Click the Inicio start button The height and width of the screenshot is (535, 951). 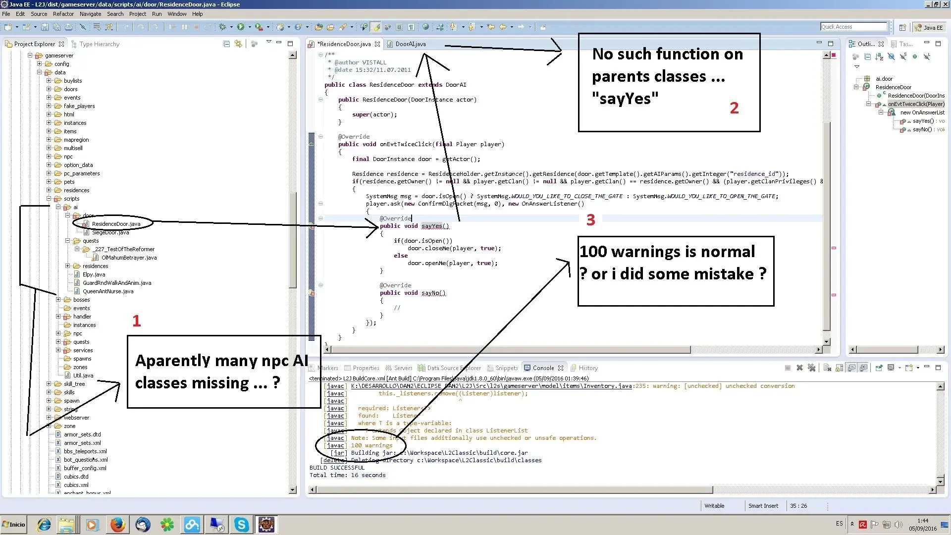tap(13, 525)
